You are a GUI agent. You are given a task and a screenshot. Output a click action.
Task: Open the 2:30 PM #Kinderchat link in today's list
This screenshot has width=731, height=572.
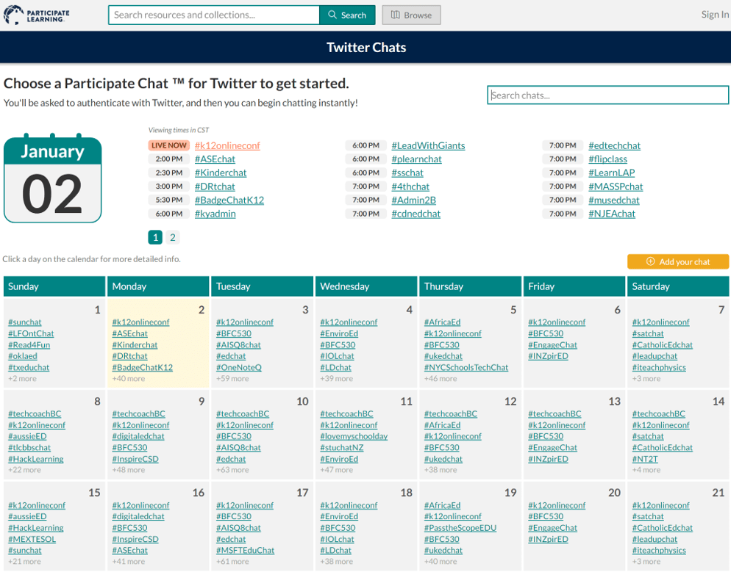click(221, 173)
